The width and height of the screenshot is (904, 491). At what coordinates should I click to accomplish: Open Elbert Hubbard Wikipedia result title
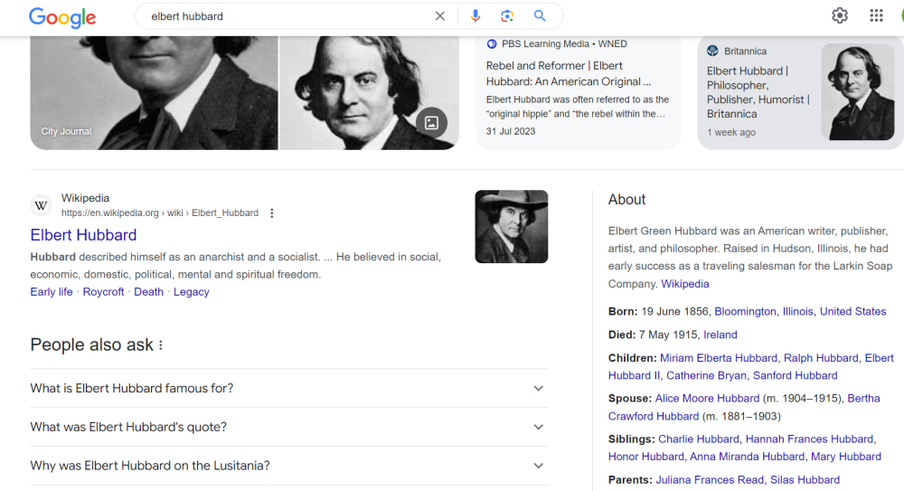click(x=83, y=235)
